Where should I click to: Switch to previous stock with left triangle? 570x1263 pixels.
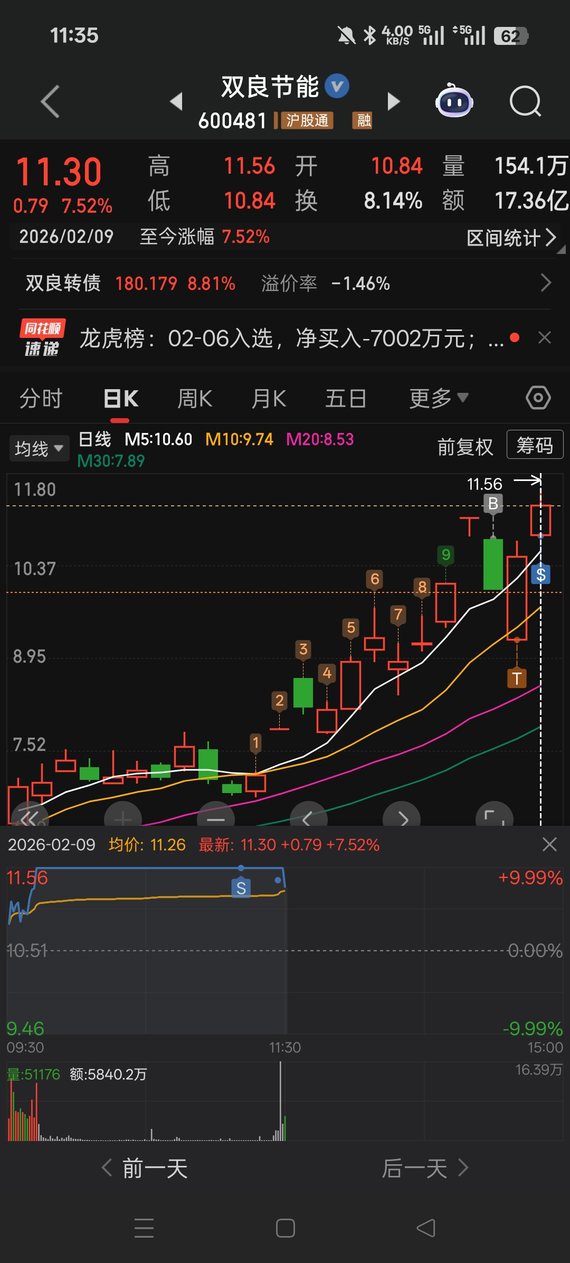pyautogui.click(x=176, y=101)
